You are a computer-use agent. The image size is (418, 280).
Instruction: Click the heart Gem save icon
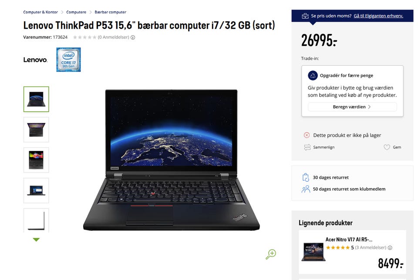click(387, 147)
